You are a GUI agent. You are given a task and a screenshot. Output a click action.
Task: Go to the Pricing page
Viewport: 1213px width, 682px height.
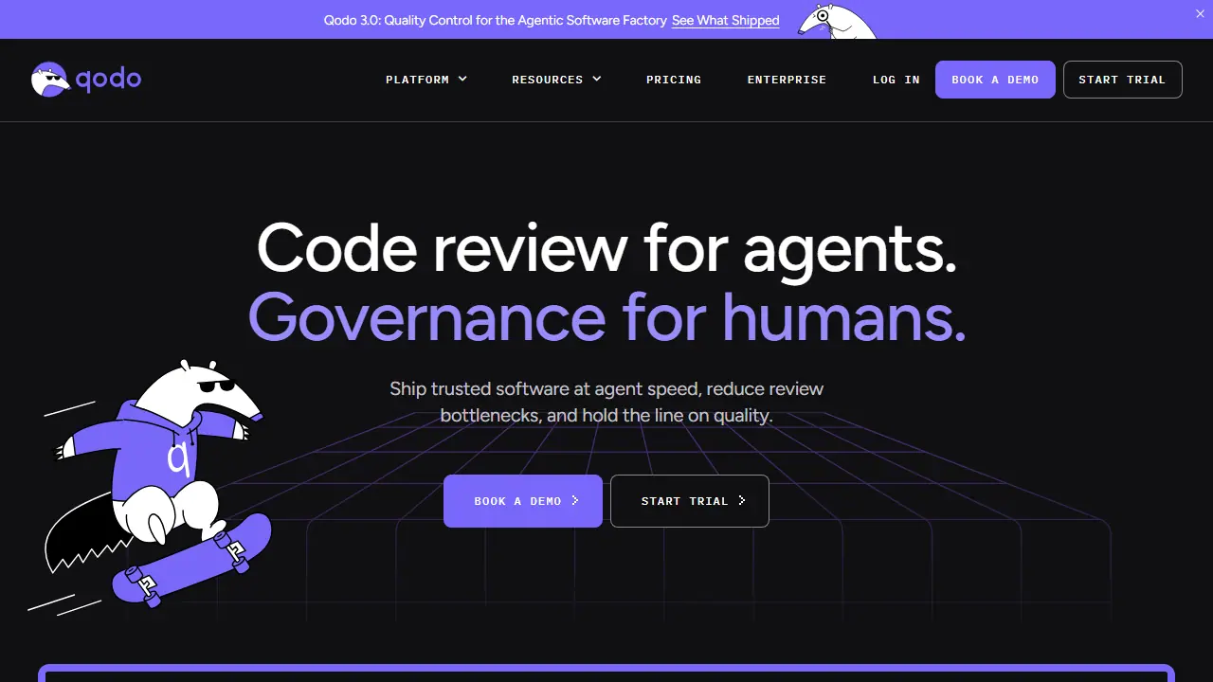674,80
